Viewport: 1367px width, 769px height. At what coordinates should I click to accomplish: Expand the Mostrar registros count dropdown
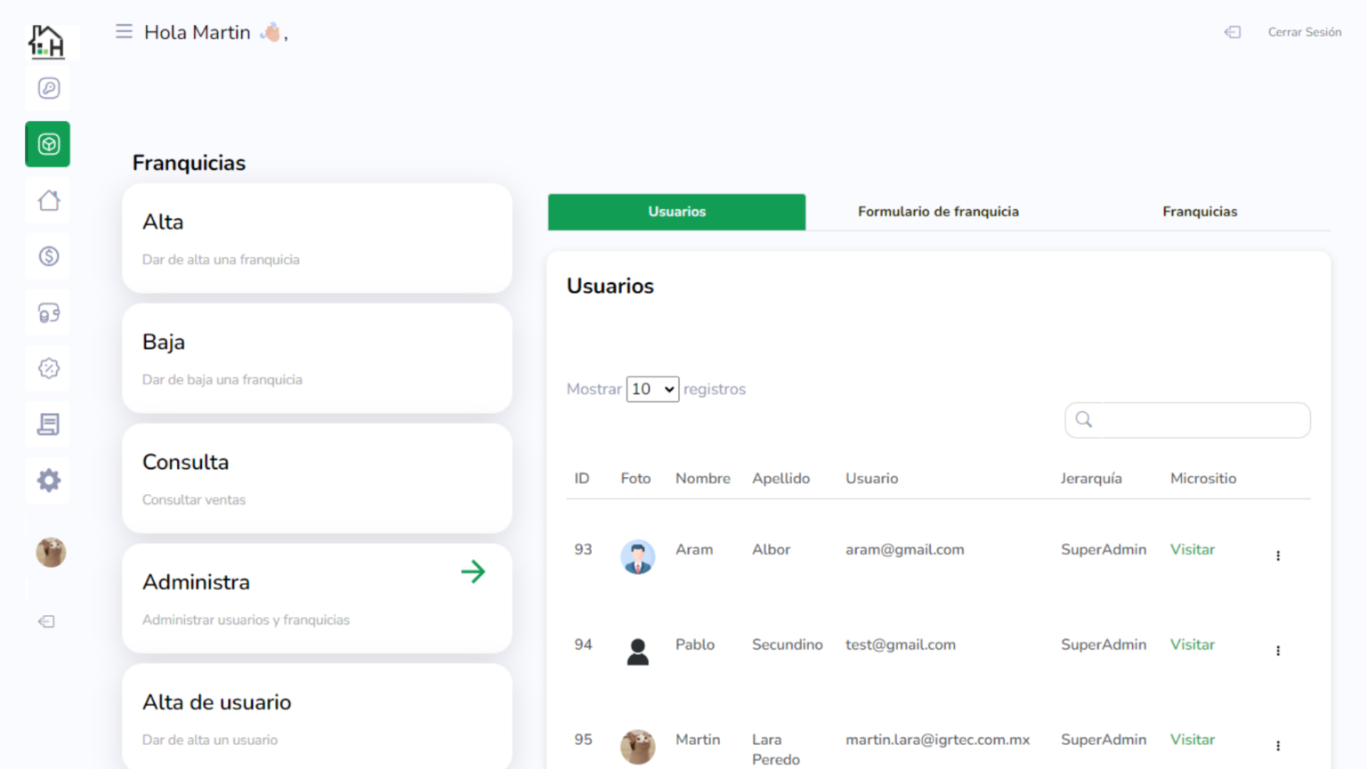[652, 389]
